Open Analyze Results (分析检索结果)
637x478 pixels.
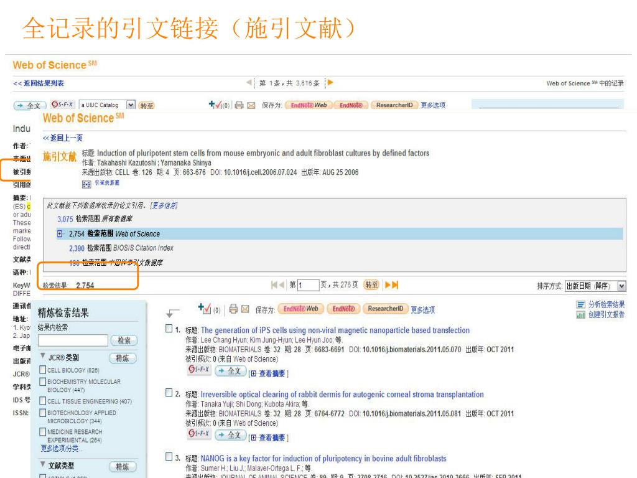600,304
